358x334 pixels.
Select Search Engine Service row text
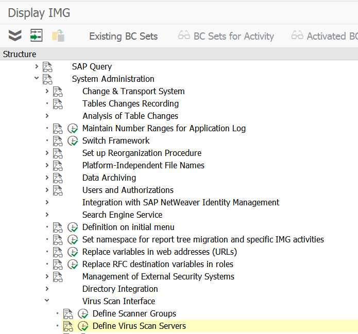pyautogui.click(x=122, y=215)
